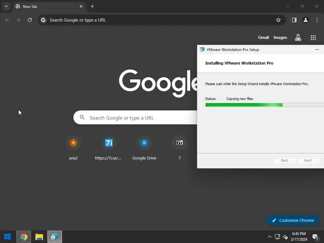
Task: Click the Google logo
Action: 158,83
